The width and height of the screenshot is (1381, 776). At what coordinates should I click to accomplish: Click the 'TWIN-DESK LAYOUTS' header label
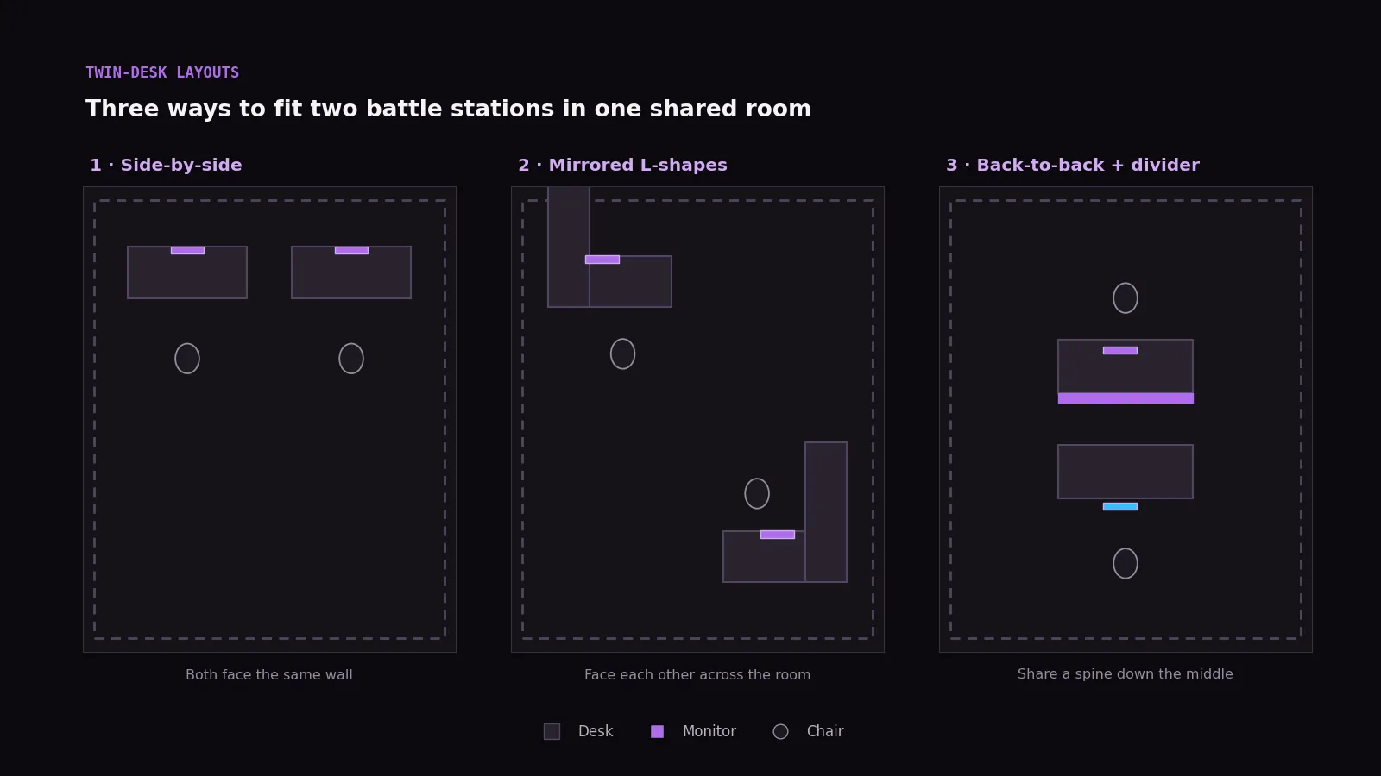pyautogui.click(x=162, y=72)
